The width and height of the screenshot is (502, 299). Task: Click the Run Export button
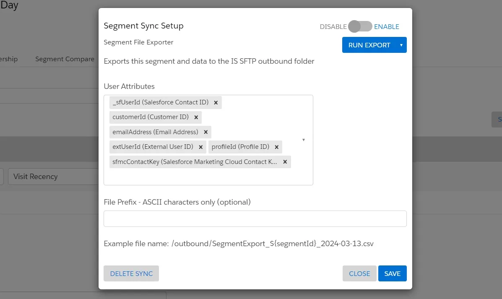(369, 45)
